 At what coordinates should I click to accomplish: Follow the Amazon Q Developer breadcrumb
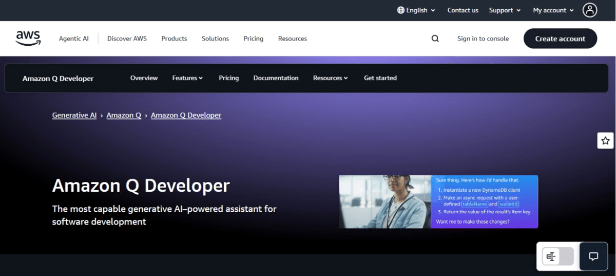(186, 115)
